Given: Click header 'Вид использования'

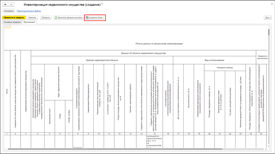Looking at the screenshot, I should coord(214,60).
